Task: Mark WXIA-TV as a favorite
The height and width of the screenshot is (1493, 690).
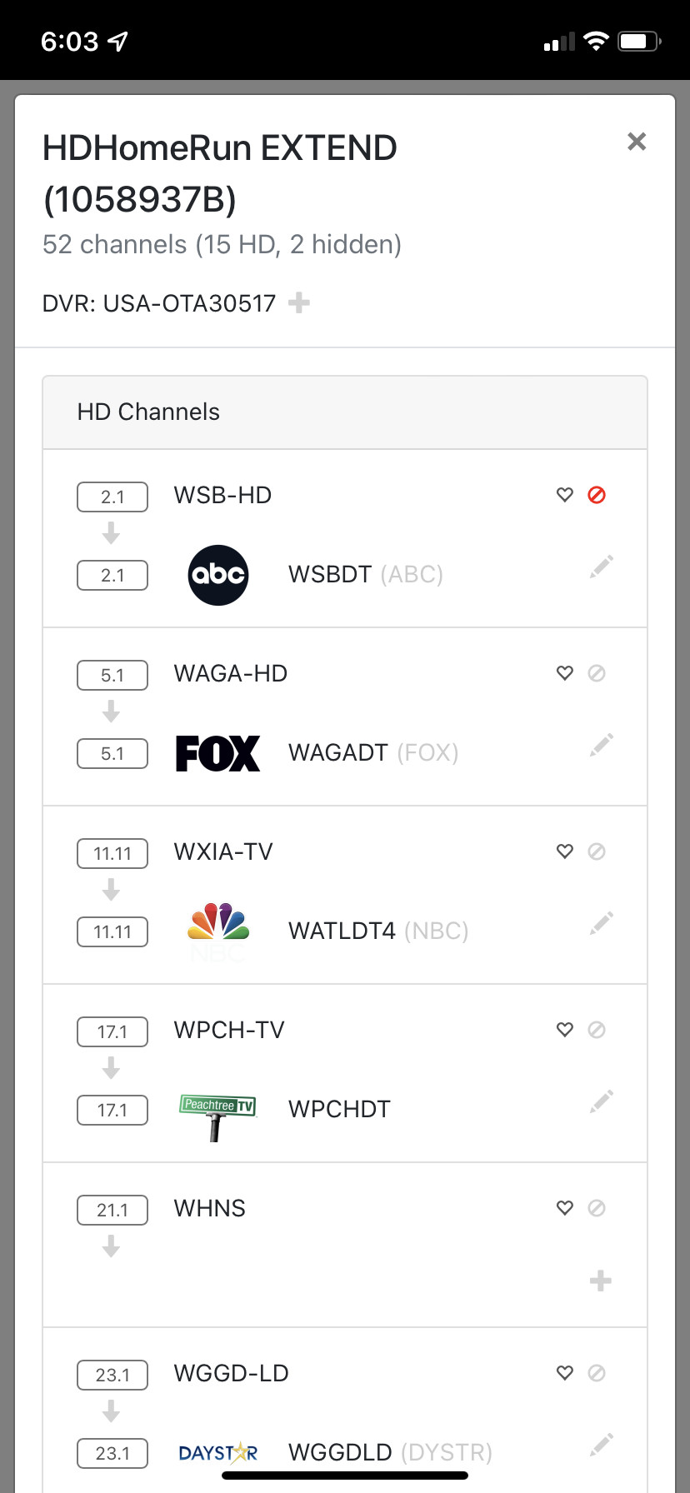Action: [x=565, y=851]
